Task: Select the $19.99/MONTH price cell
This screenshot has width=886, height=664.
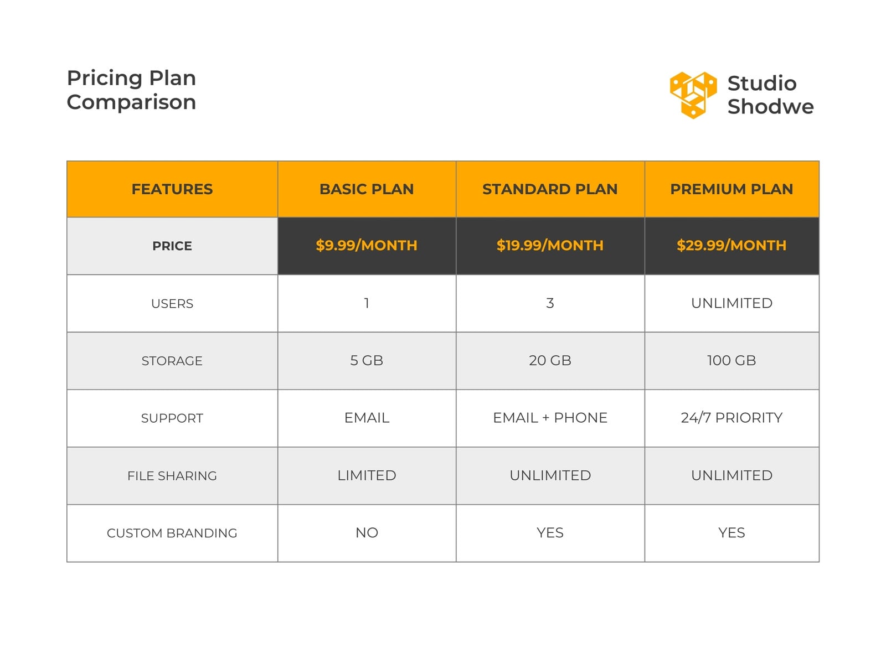Action: tap(550, 246)
